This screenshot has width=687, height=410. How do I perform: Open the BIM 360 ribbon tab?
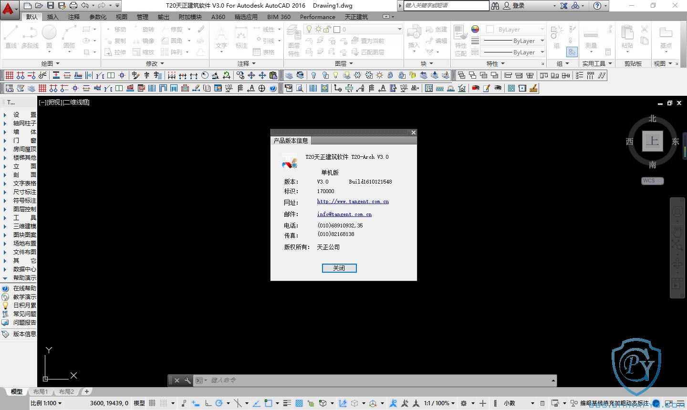point(279,17)
